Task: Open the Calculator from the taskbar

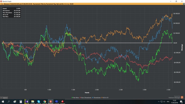Action: (x=21, y=102)
